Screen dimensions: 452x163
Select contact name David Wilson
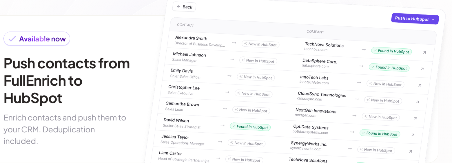pyautogui.click(x=176, y=120)
